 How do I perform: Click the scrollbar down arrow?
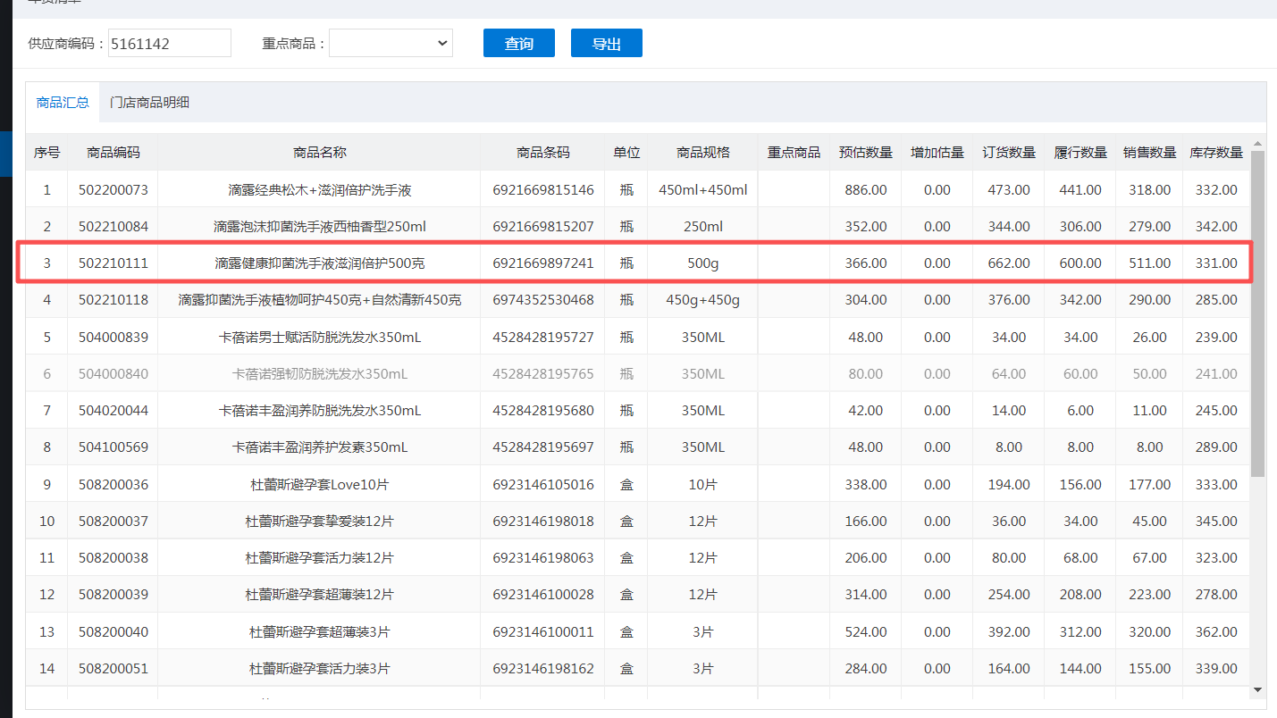click(1258, 689)
